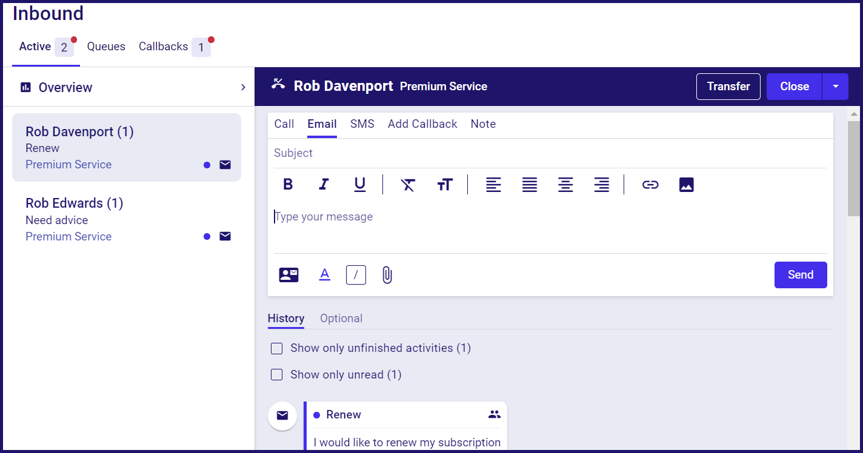
Task: Attach a file to the email
Action: coord(387,274)
